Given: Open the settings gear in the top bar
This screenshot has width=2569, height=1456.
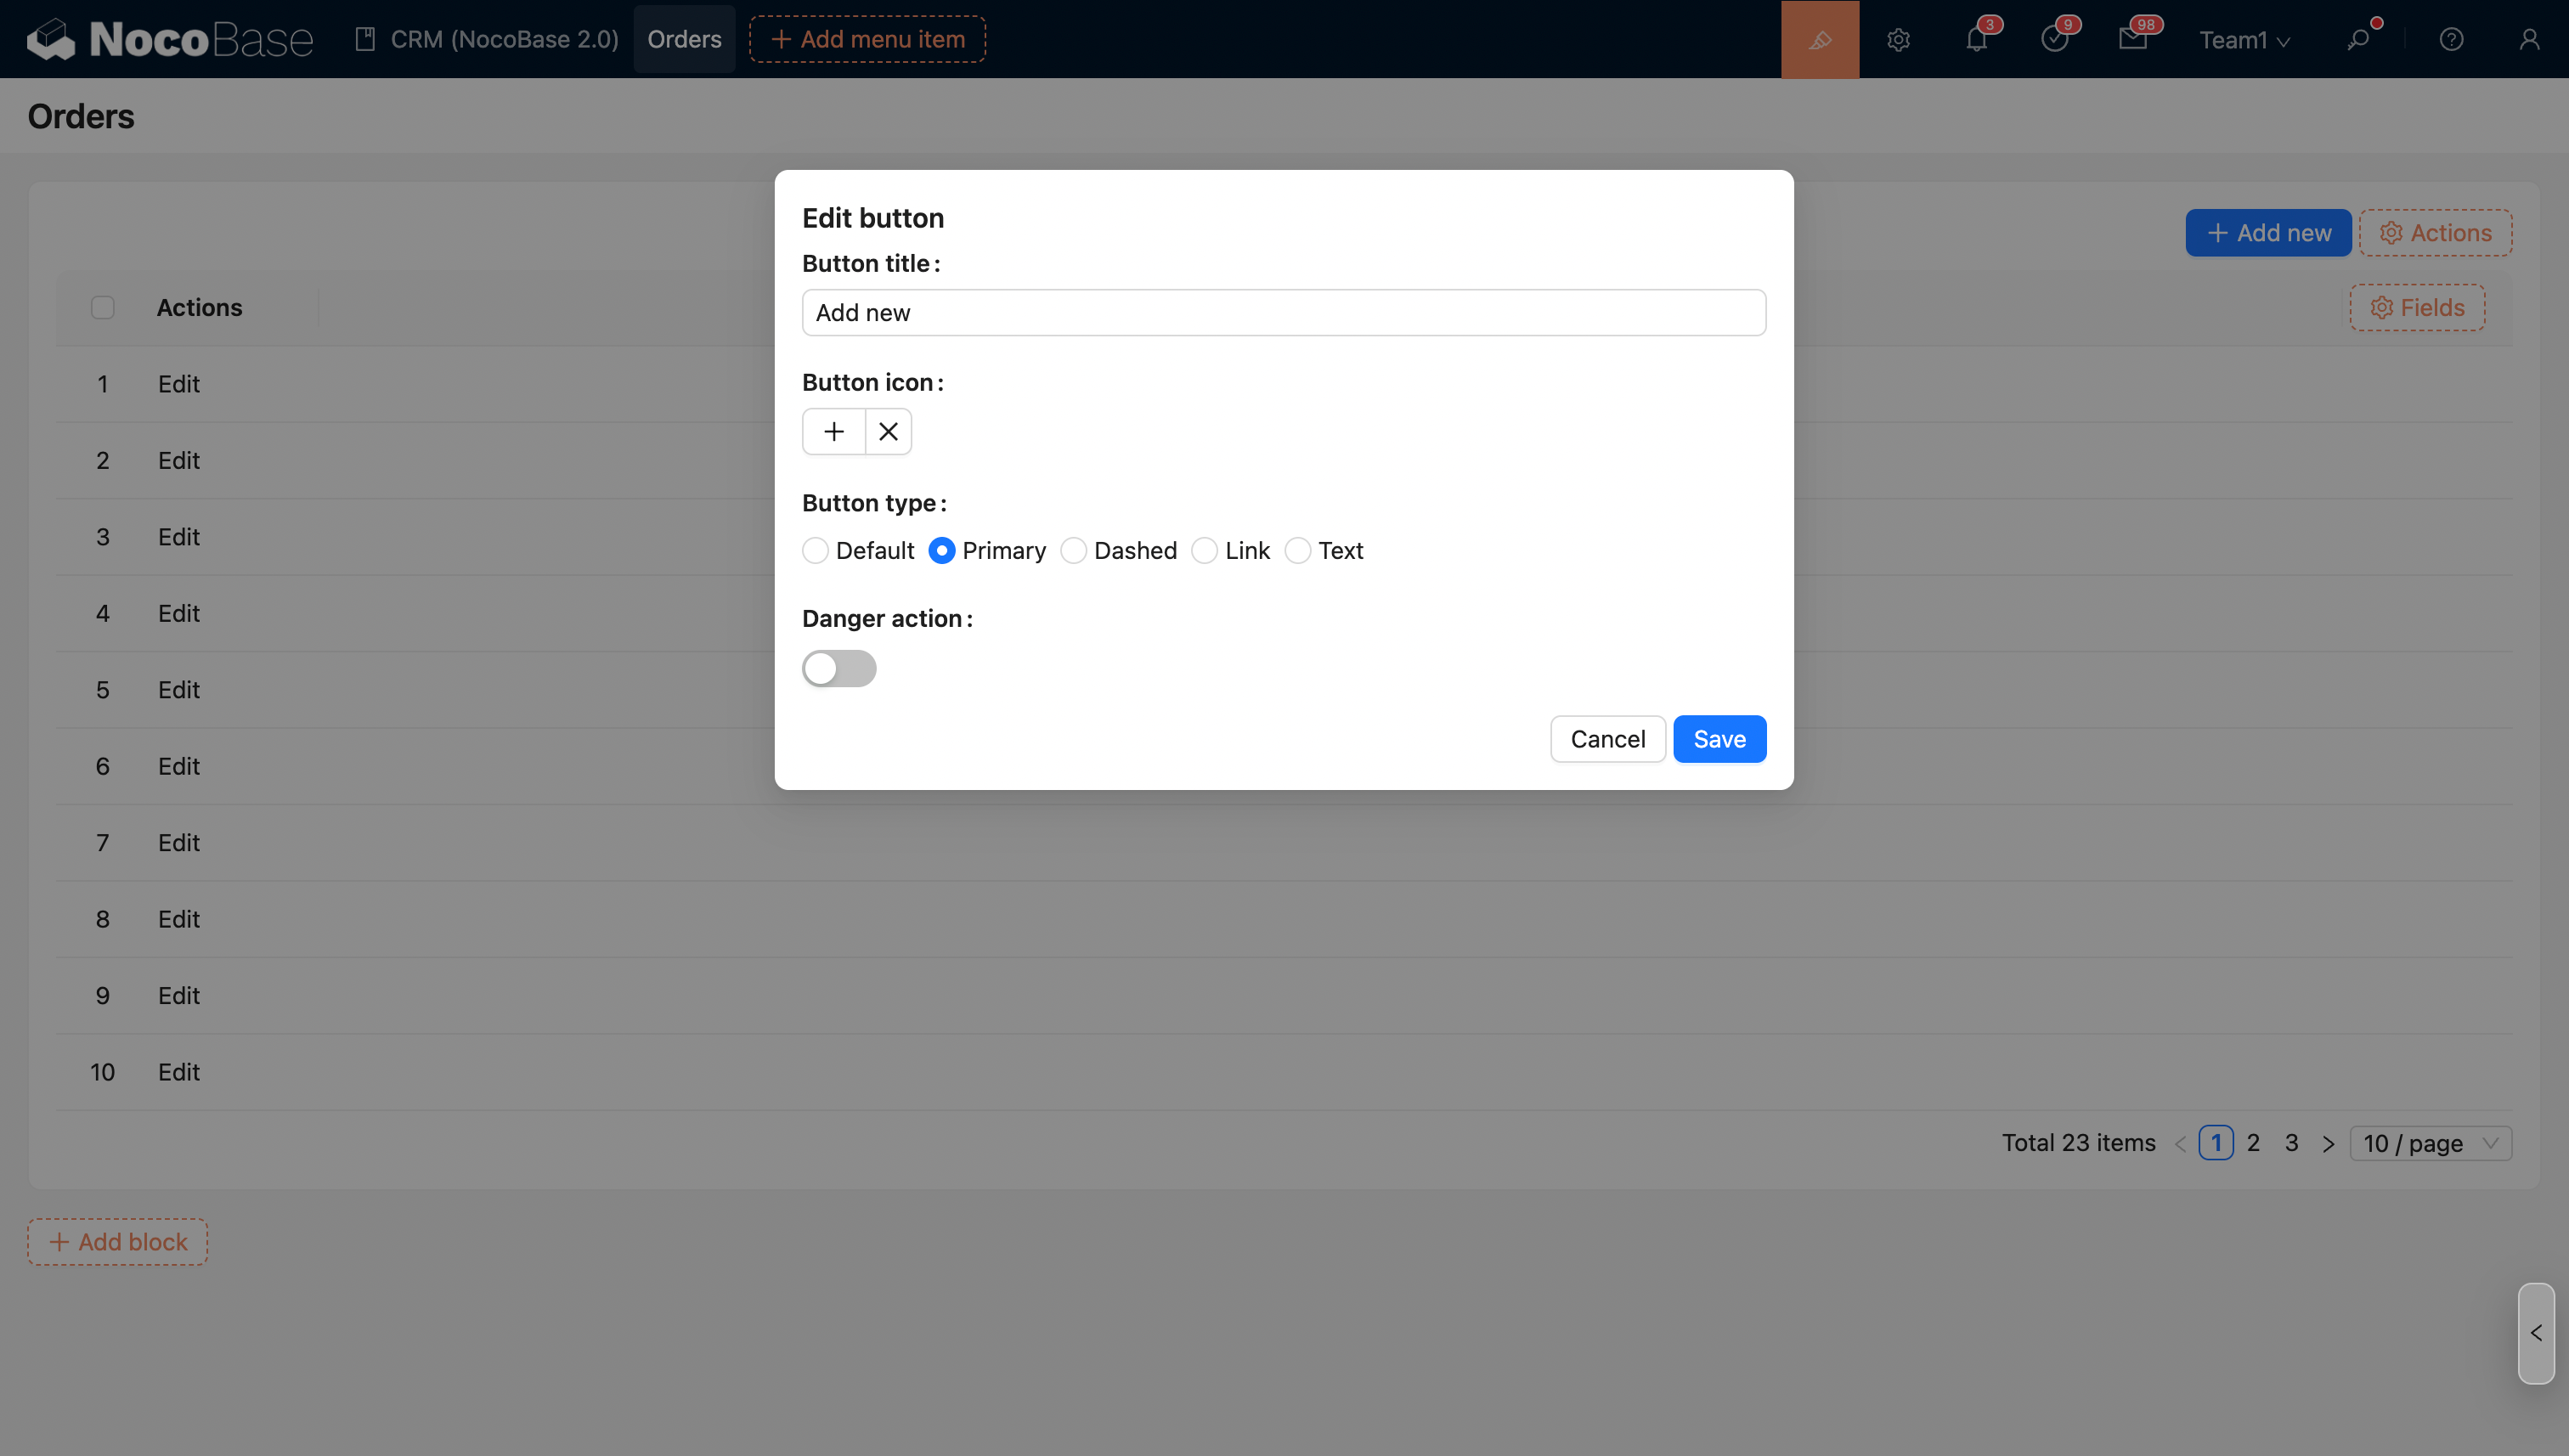Looking at the screenshot, I should click(1898, 39).
